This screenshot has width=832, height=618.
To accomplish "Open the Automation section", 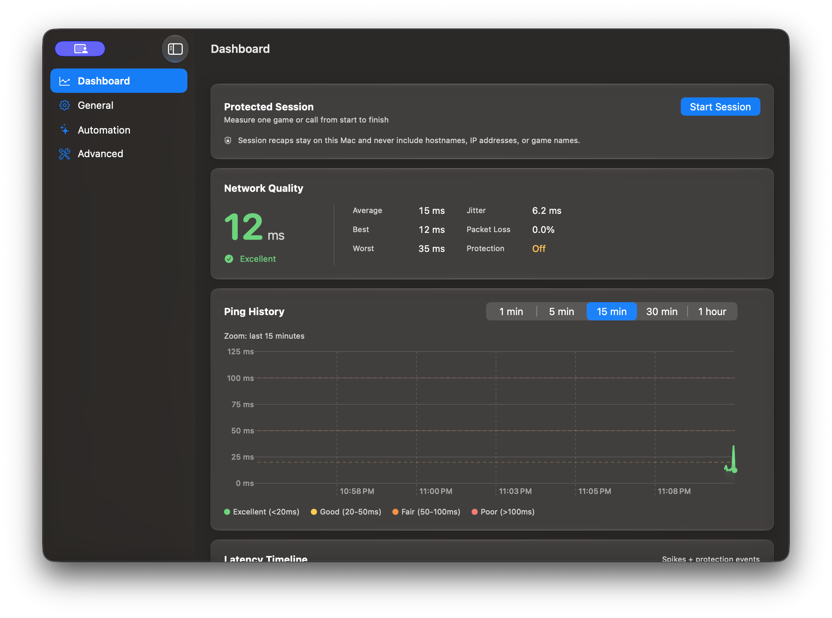I will [119, 130].
